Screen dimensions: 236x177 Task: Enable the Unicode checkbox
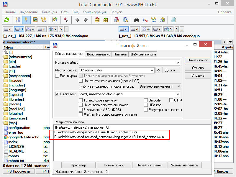(x=146, y=100)
